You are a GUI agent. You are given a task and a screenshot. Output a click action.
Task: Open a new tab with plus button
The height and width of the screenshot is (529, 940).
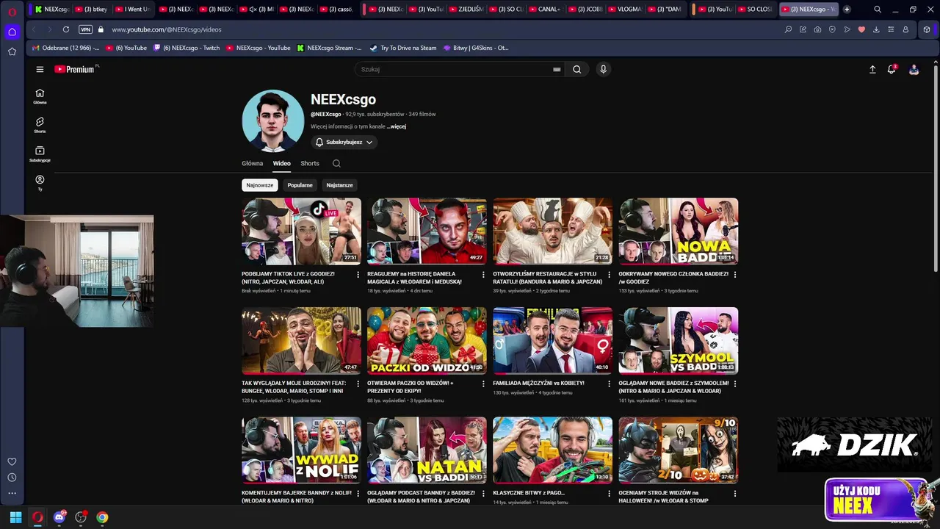pyautogui.click(x=847, y=9)
